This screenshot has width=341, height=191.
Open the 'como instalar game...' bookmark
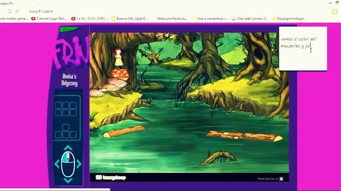pyautogui.click(x=14, y=19)
